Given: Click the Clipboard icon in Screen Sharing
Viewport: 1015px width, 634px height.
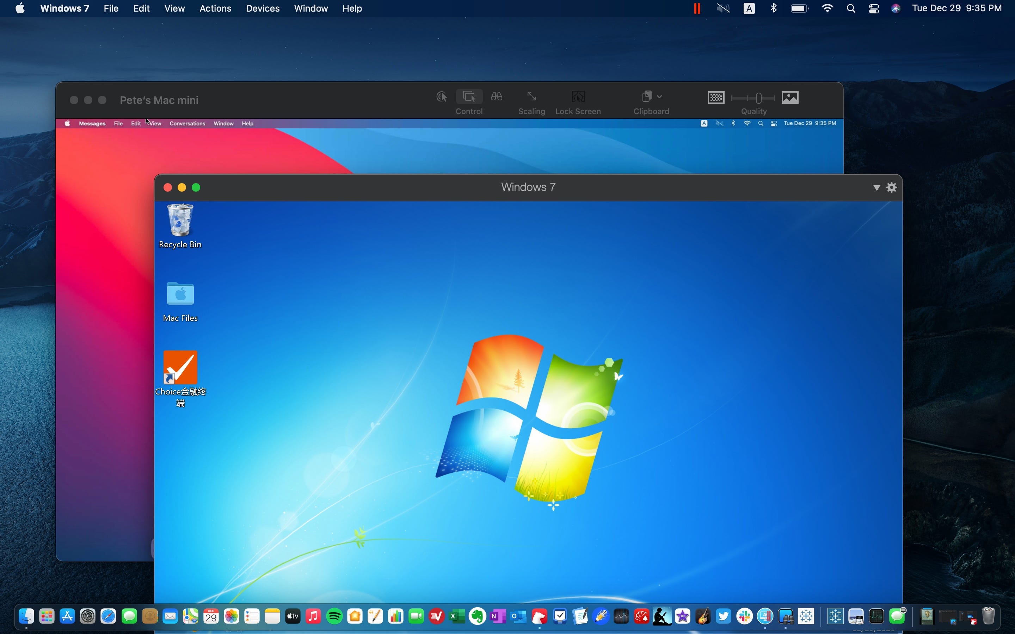Looking at the screenshot, I should point(647,97).
